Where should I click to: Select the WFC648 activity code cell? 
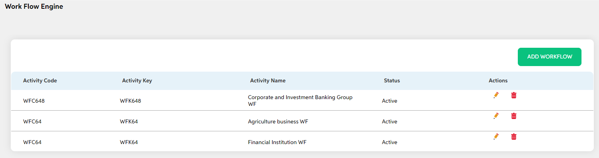click(x=34, y=101)
